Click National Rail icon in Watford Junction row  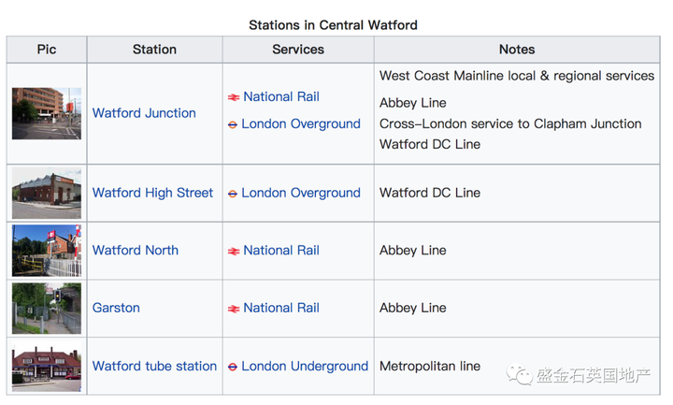(x=234, y=97)
